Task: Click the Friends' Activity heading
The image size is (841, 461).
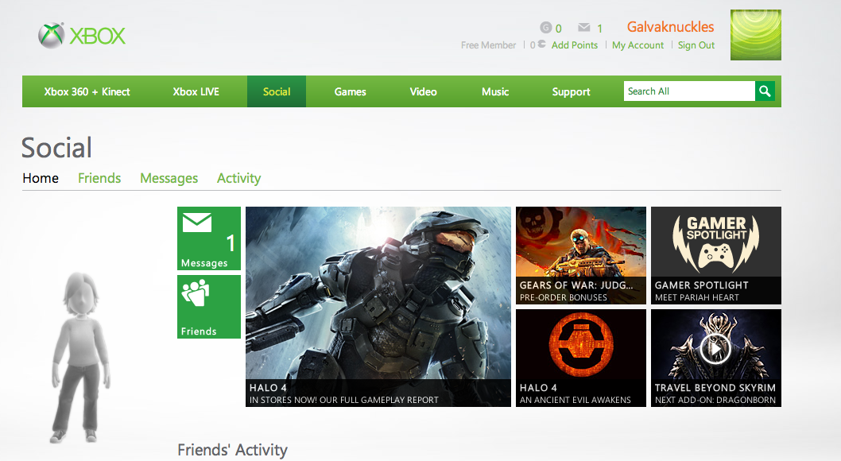Action: tap(232, 450)
